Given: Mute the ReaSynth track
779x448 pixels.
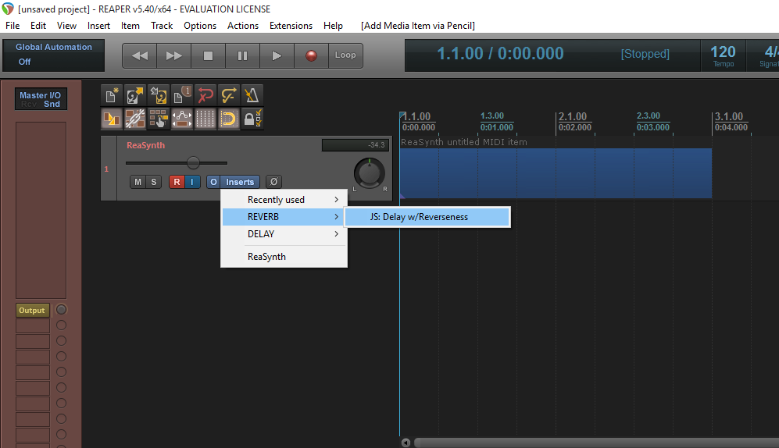Looking at the screenshot, I should [138, 182].
